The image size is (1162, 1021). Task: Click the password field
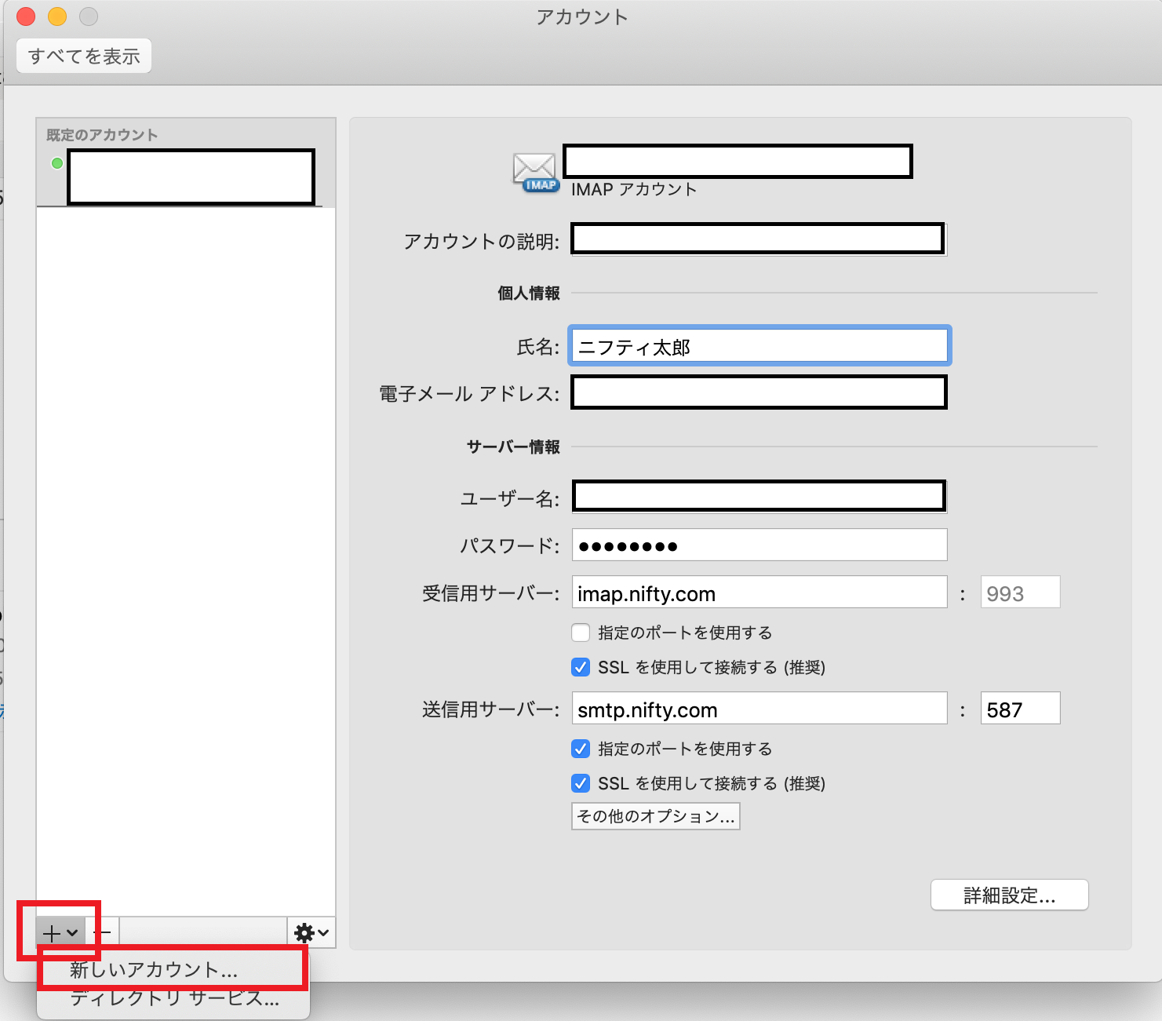tap(759, 545)
